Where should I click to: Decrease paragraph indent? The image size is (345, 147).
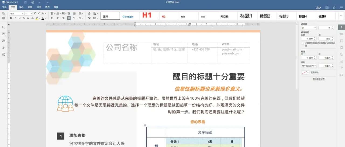69,13
